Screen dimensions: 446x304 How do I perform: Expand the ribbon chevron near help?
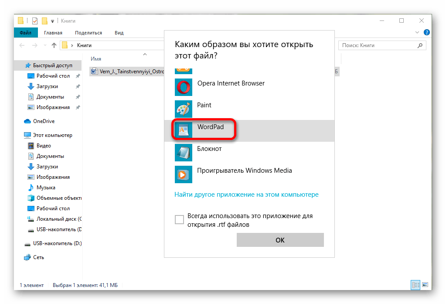pos(417,32)
